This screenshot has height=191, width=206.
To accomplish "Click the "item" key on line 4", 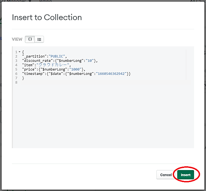I will tap(28, 65).
